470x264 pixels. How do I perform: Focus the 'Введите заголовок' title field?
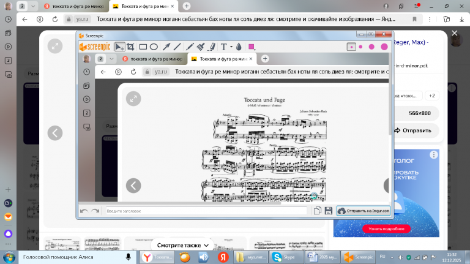(206, 211)
